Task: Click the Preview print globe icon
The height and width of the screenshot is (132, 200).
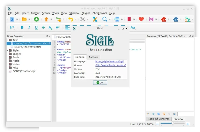Action: 174,114
